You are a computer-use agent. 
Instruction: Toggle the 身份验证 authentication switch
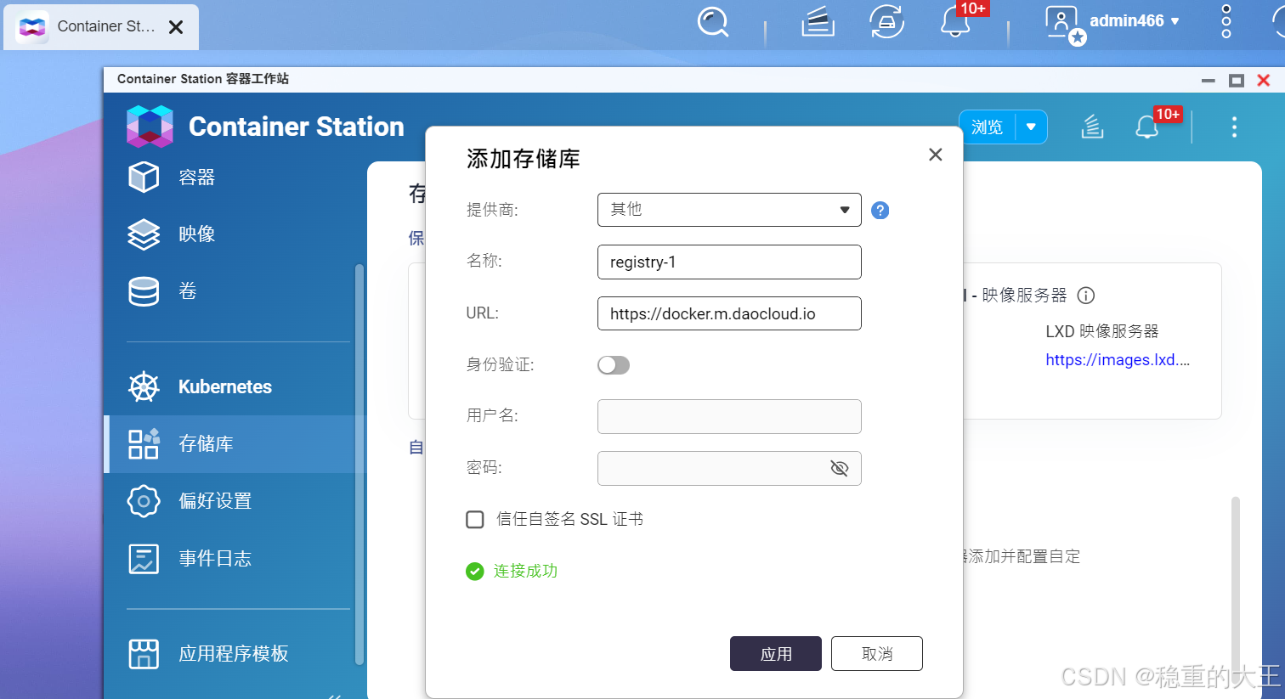[614, 365]
